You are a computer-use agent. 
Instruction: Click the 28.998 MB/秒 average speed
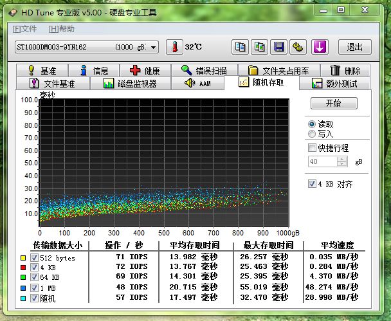click(332, 297)
